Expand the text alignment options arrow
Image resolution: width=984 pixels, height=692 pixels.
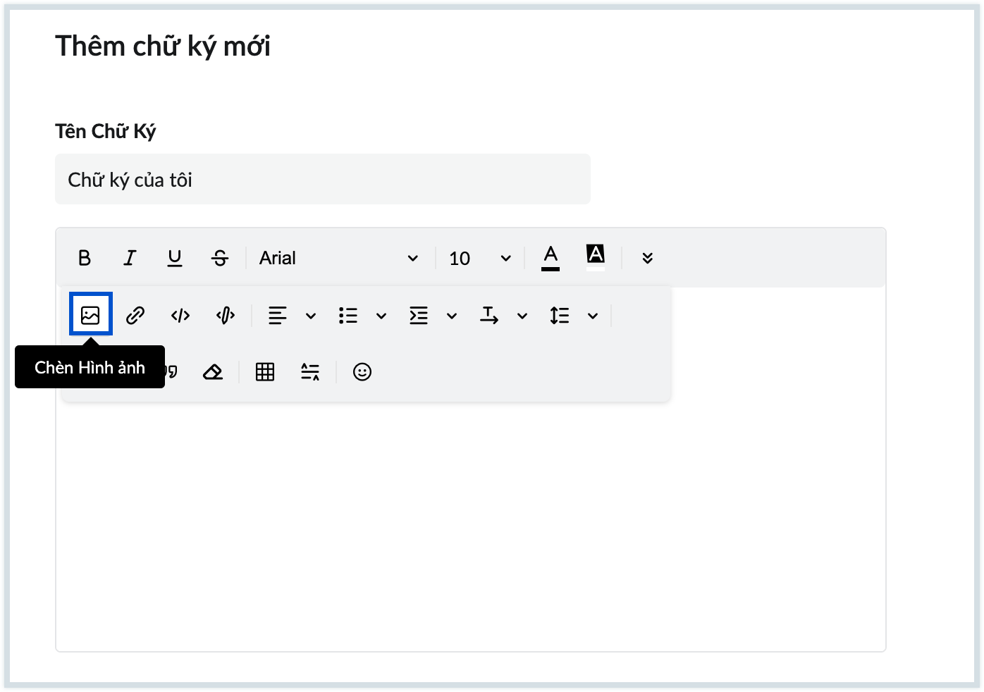pos(311,316)
